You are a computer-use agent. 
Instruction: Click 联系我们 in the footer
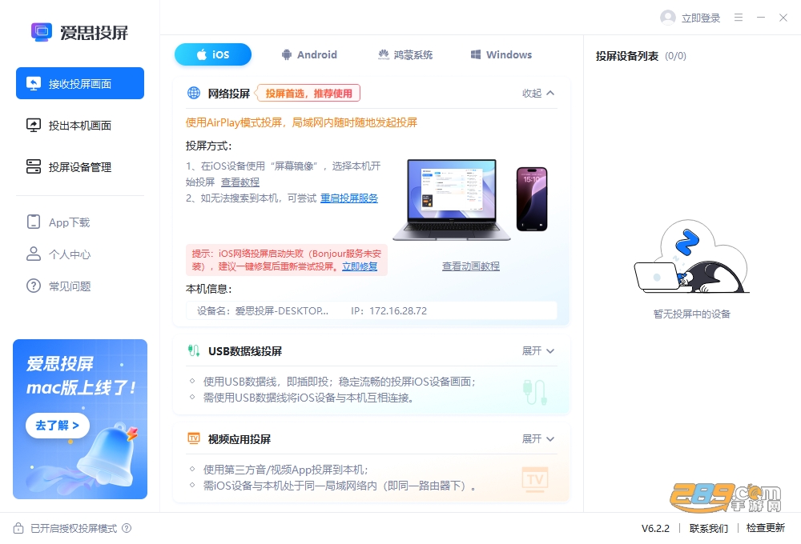[709, 528]
